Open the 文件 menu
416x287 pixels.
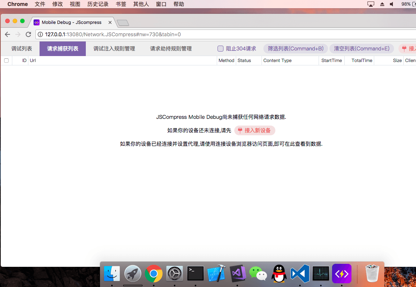click(x=40, y=4)
